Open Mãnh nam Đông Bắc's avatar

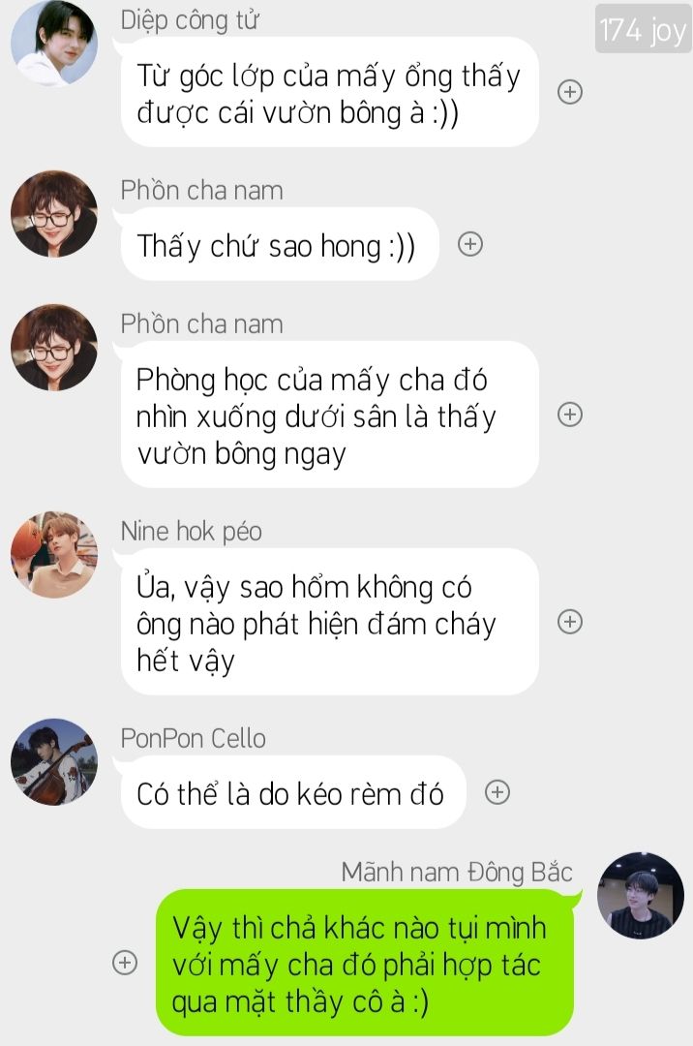[x=641, y=895]
